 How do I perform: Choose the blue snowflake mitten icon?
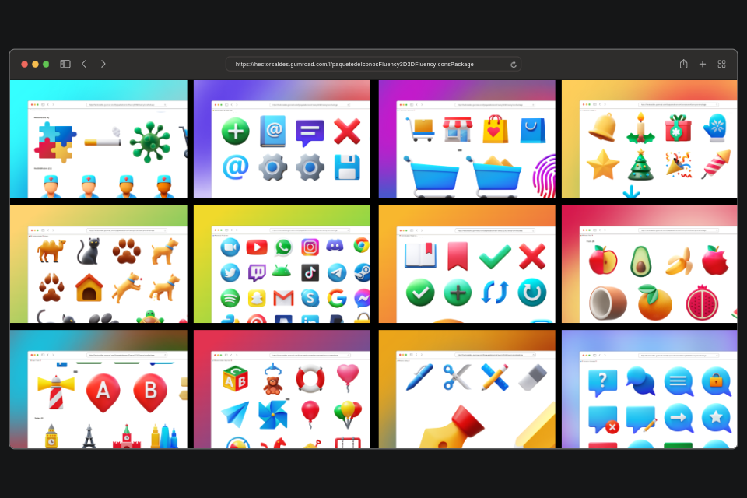pyautogui.click(x=716, y=128)
